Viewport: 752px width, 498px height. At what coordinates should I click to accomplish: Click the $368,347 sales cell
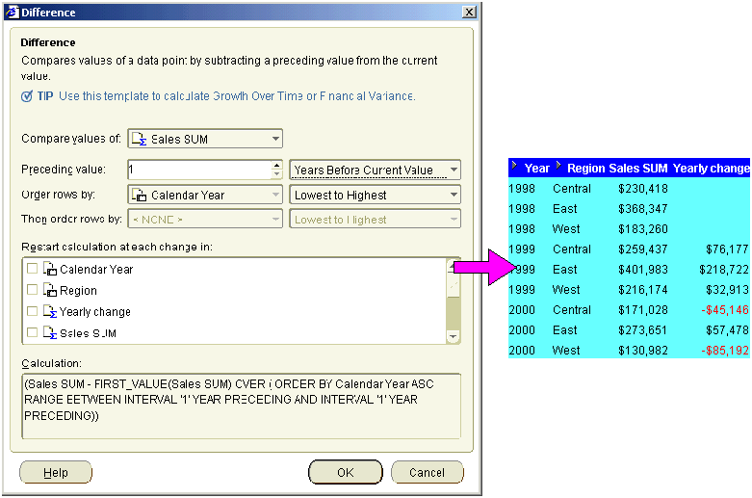pyautogui.click(x=642, y=209)
